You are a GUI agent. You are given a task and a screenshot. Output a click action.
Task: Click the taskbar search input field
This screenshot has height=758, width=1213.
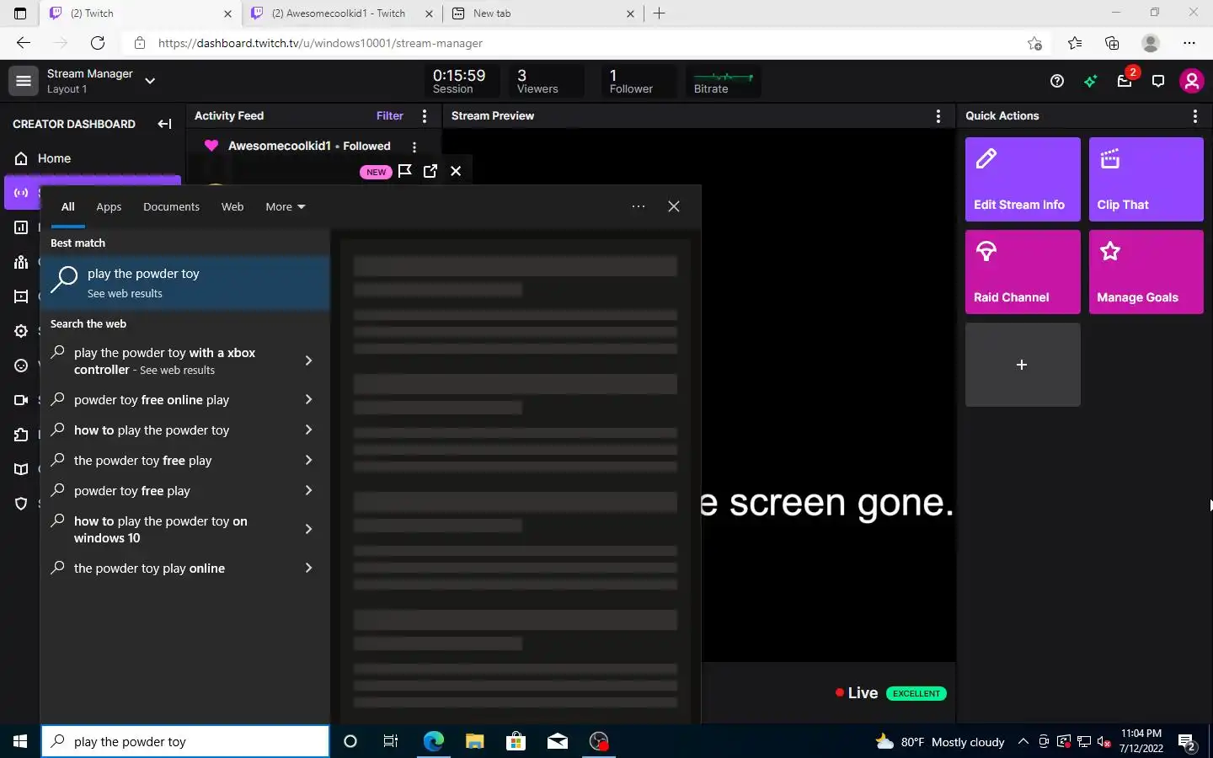(185, 741)
